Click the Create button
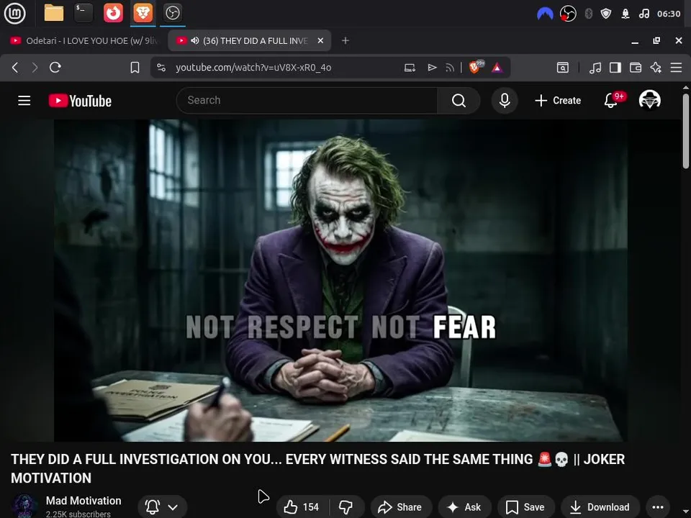 [x=558, y=101]
